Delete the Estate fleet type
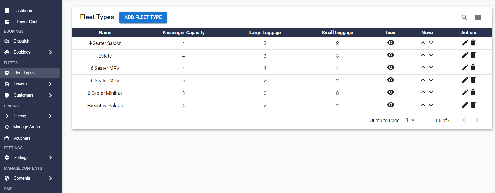Screen dimensions: 495x193 click(x=473, y=55)
